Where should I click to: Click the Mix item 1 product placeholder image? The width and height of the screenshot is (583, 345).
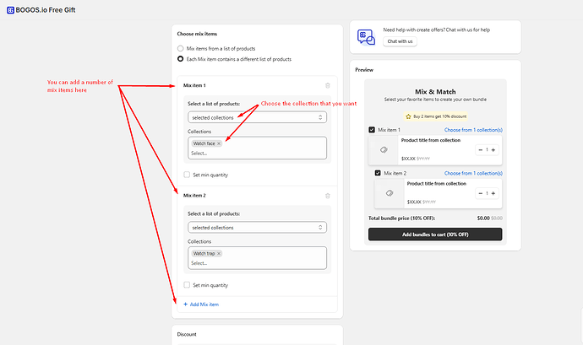(x=384, y=149)
